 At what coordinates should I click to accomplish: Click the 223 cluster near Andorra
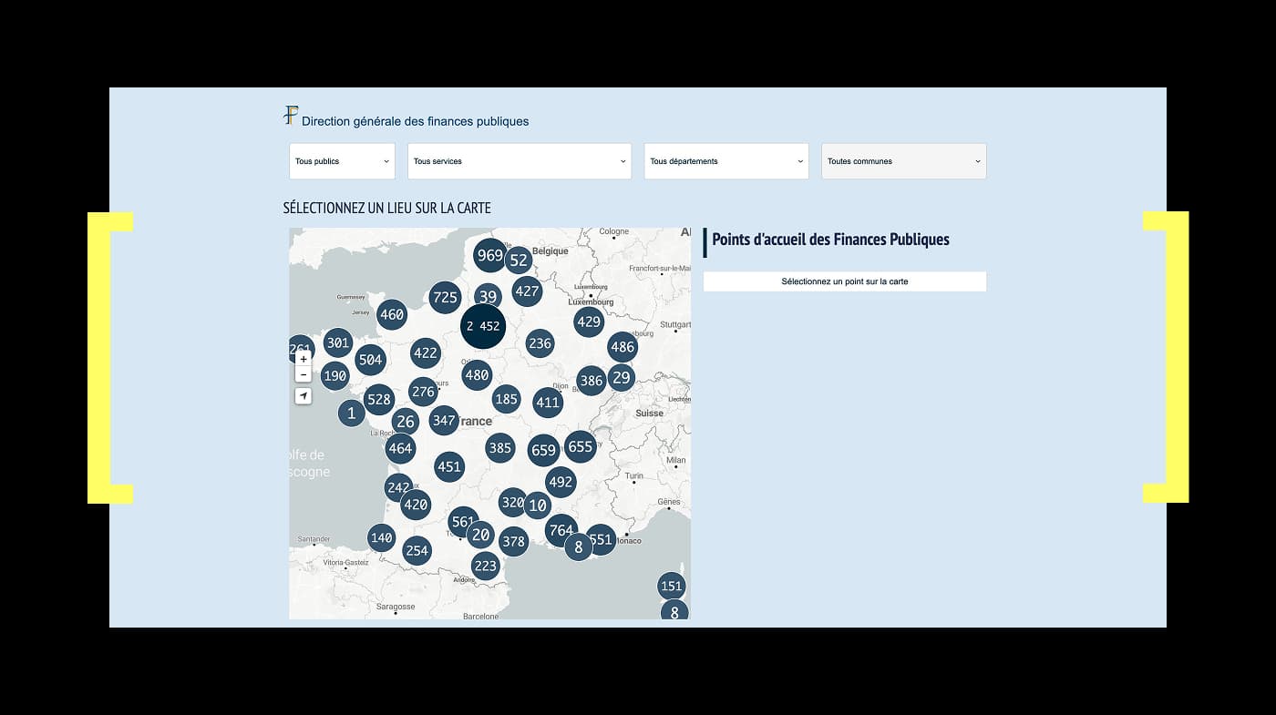point(485,566)
